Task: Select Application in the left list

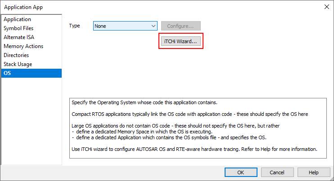Action: click(x=18, y=19)
